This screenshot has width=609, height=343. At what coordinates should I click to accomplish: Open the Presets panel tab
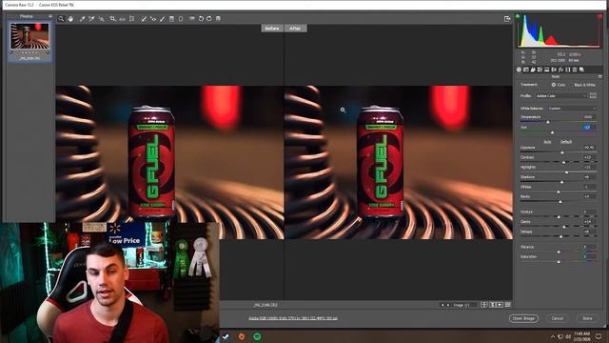[x=575, y=70]
